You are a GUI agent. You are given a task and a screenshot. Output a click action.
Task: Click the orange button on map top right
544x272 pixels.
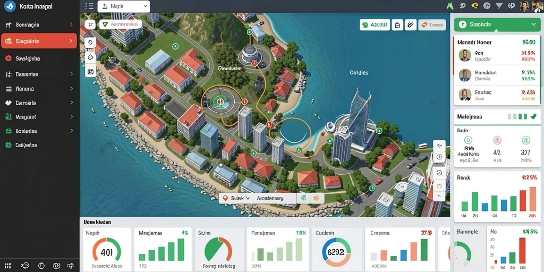pyautogui.click(x=432, y=25)
